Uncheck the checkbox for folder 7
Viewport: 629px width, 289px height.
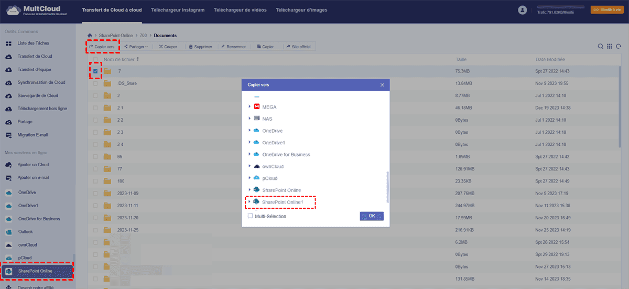pos(95,71)
